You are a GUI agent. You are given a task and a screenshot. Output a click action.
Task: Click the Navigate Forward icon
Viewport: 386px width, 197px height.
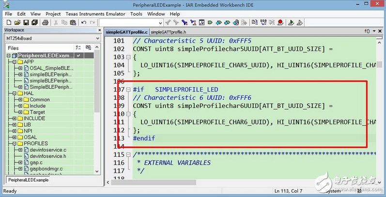[244, 23]
